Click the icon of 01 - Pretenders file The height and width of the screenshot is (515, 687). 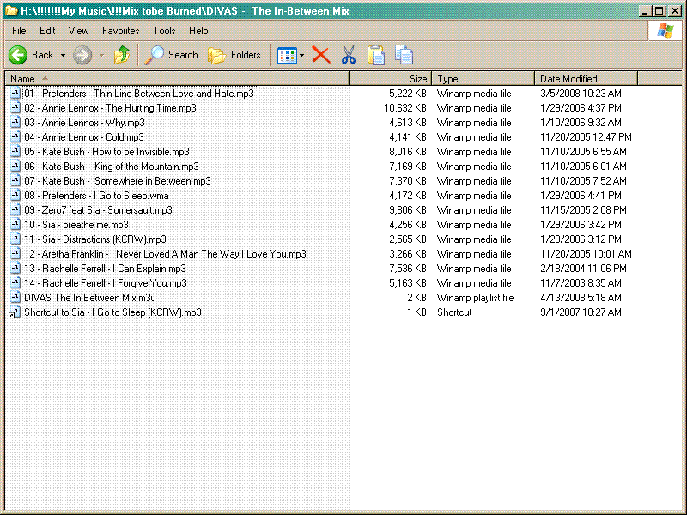click(15, 94)
